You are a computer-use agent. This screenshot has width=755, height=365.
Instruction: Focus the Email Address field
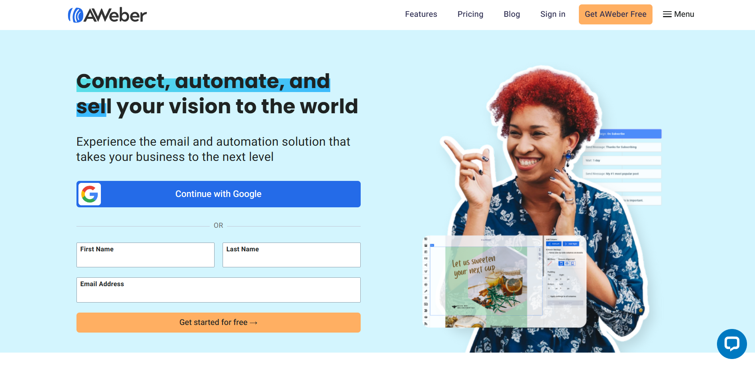pos(219,290)
